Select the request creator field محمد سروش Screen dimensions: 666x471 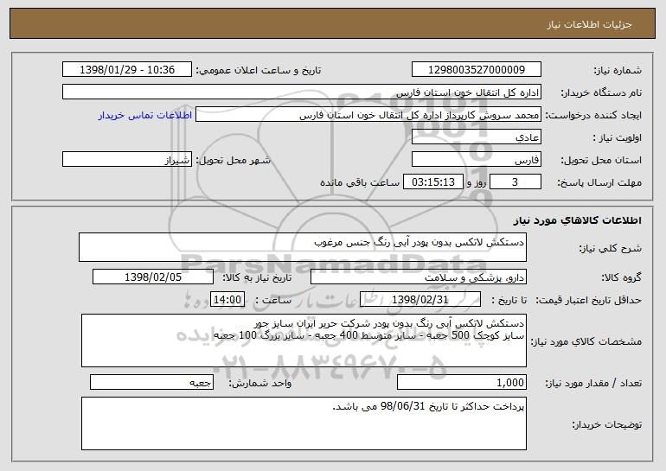368,115
